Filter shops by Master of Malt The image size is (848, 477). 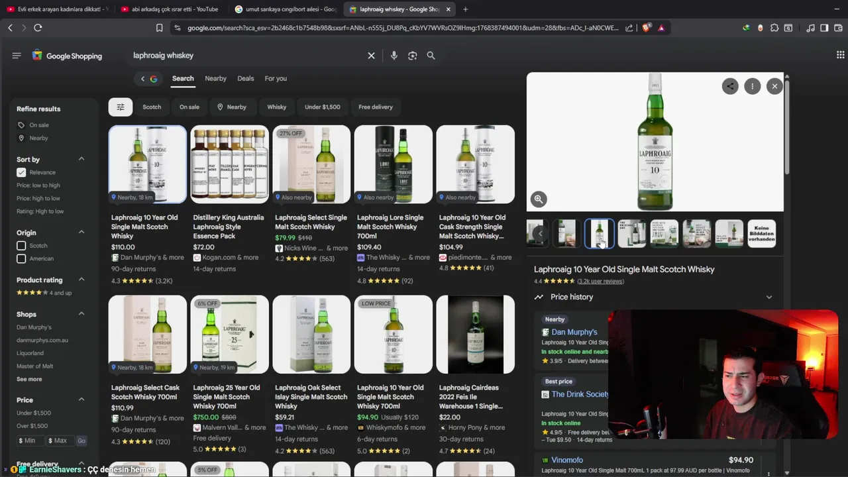35,366
